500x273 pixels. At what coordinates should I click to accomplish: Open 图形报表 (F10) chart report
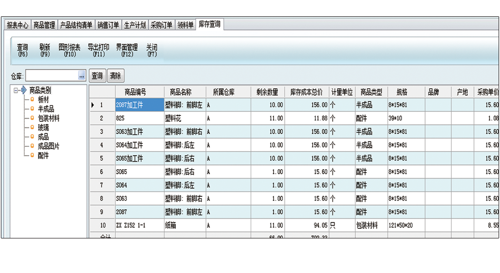pyautogui.click(x=69, y=50)
